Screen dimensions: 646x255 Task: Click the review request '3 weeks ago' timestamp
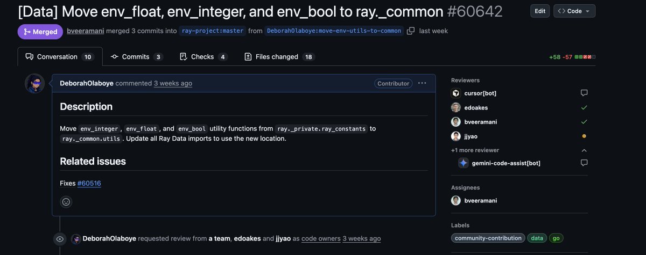[361, 238]
